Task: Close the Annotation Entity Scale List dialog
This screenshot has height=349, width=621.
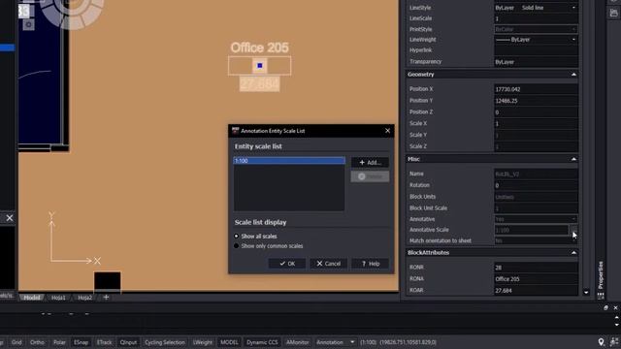Action: [x=387, y=131]
